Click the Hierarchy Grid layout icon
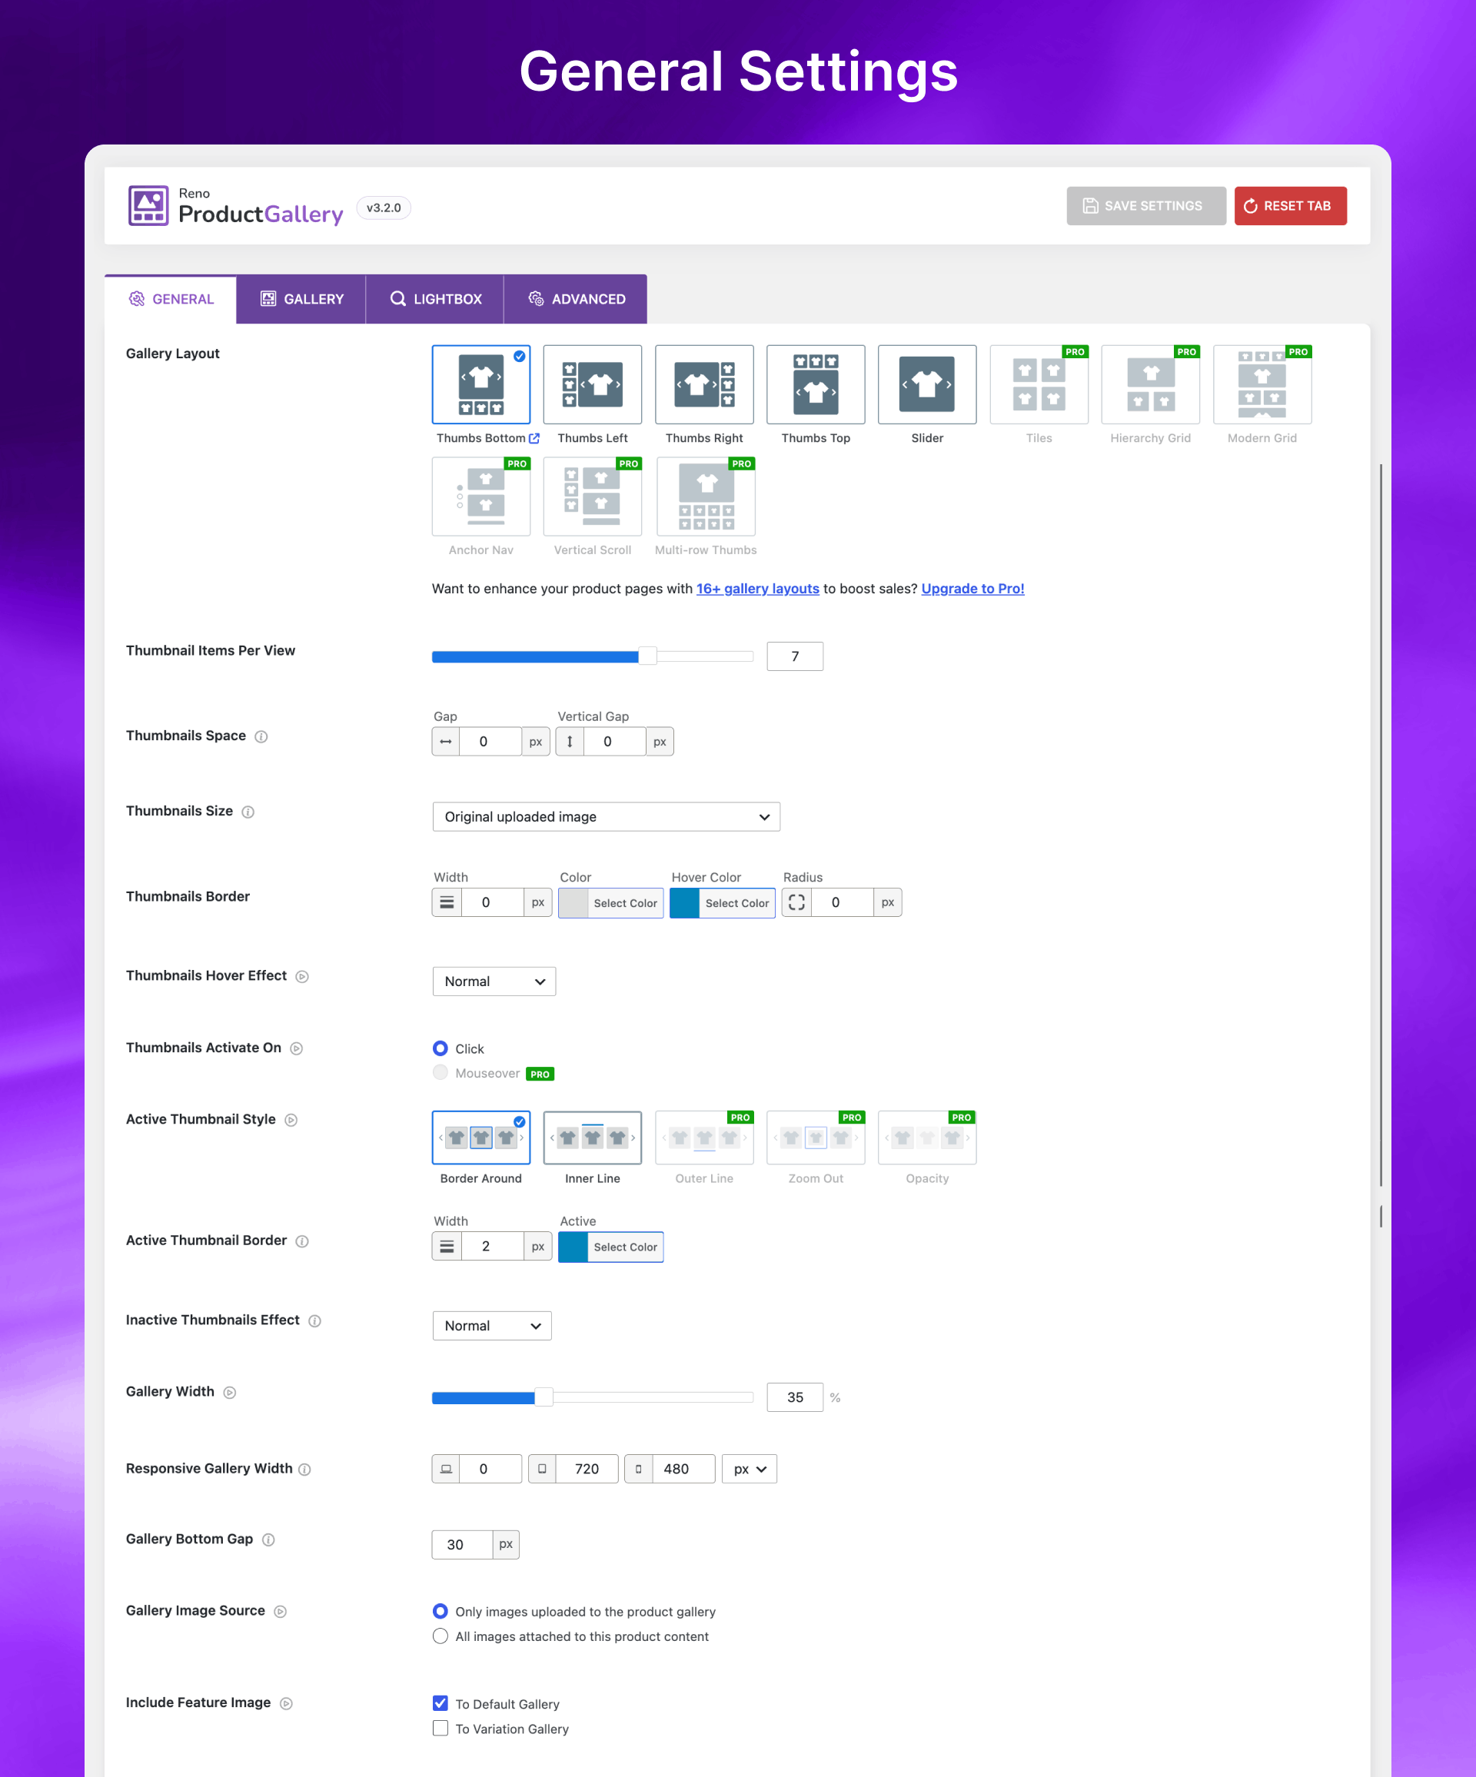 pyautogui.click(x=1150, y=384)
